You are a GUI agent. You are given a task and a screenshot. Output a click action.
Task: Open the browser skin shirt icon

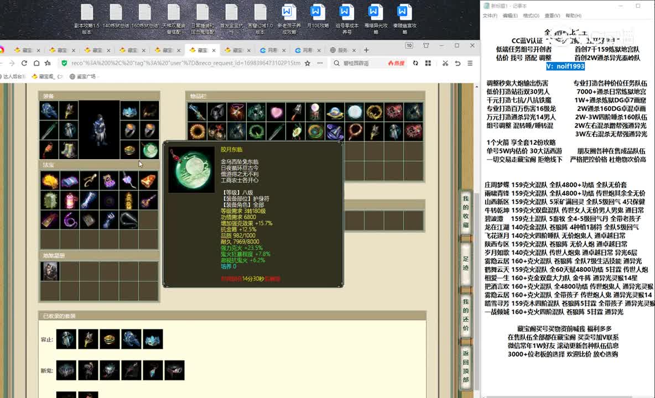426,45
